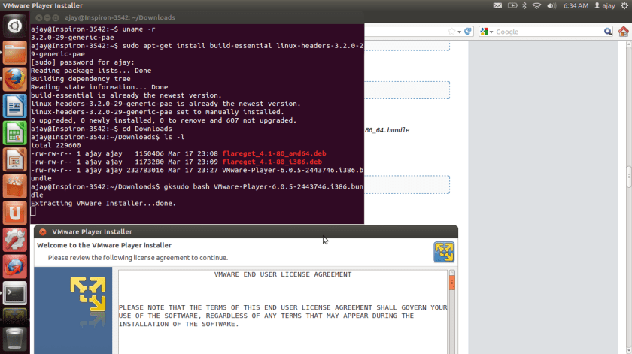Viewport: 632px width, 354px height.
Task: Open LibreOffice Impress from the dock
Action: 14,160
